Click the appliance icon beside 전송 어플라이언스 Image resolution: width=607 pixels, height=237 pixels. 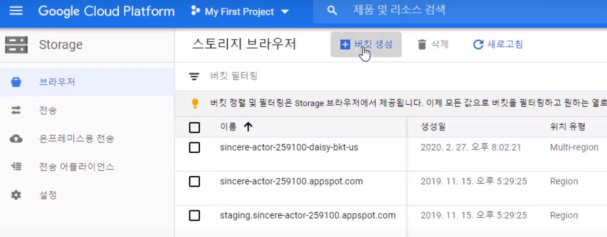(16, 167)
